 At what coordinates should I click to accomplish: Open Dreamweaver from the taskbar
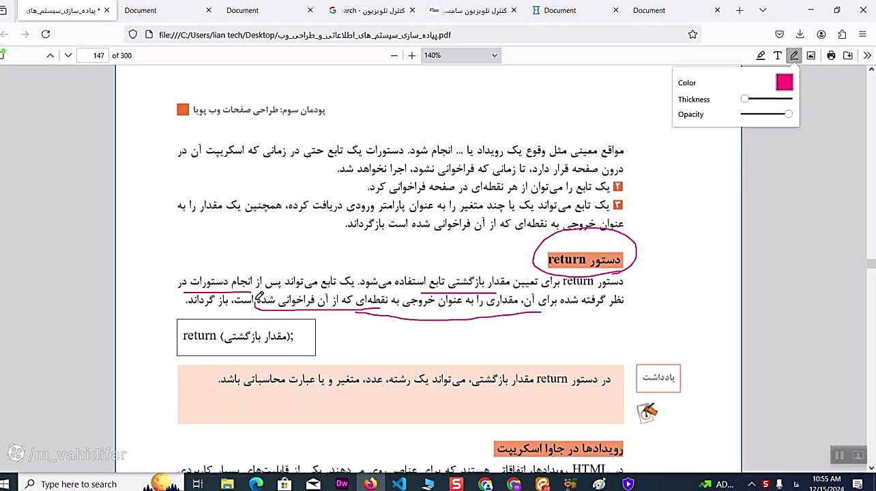coord(342,483)
